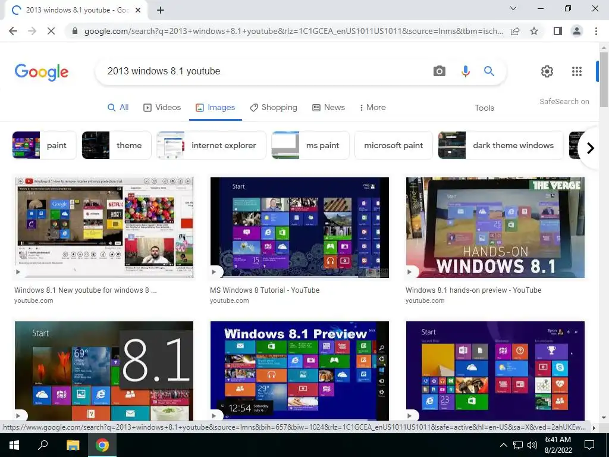
Task: Switch to the All results tab
Action: coord(118,108)
